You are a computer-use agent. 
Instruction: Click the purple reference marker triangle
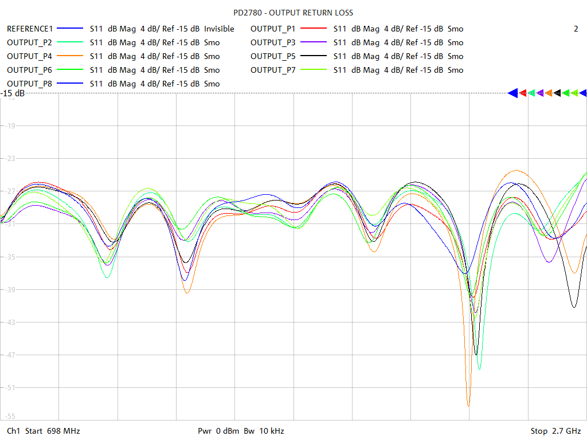pyautogui.click(x=541, y=93)
